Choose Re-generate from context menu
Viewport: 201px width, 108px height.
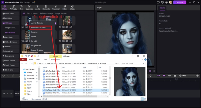pyautogui.click(x=42, y=46)
